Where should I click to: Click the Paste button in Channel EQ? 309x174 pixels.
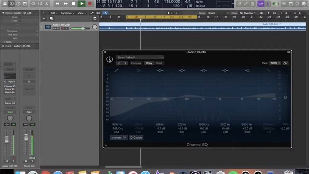(159, 63)
